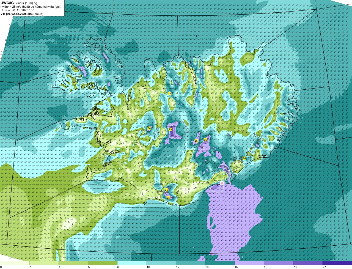Screen dimensions: 352x269
Task: Click the 0–2 m/s palest legend swatch
Action: (x=15, y=263)
